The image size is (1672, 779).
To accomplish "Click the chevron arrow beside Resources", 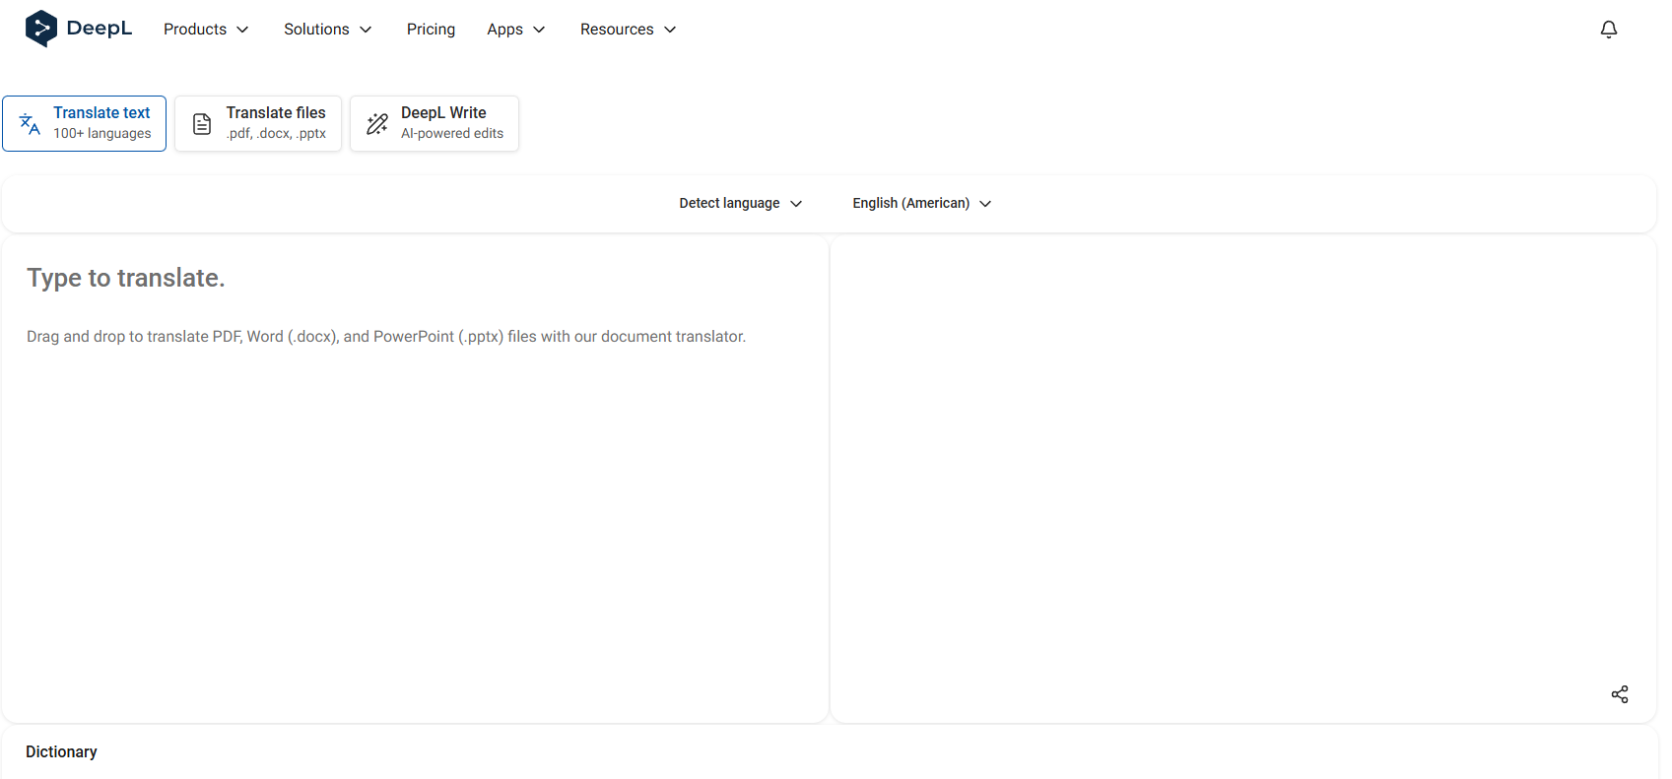I will click(670, 30).
